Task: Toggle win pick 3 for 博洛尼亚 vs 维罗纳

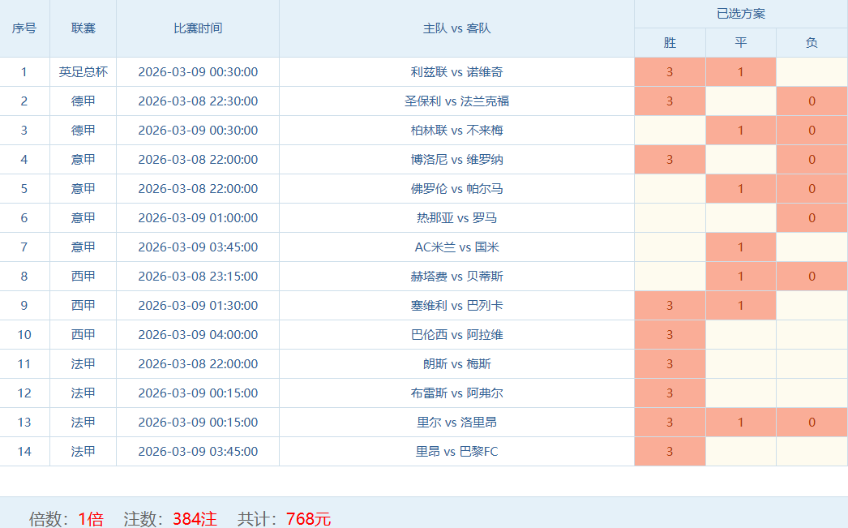Action: point(670,160)
